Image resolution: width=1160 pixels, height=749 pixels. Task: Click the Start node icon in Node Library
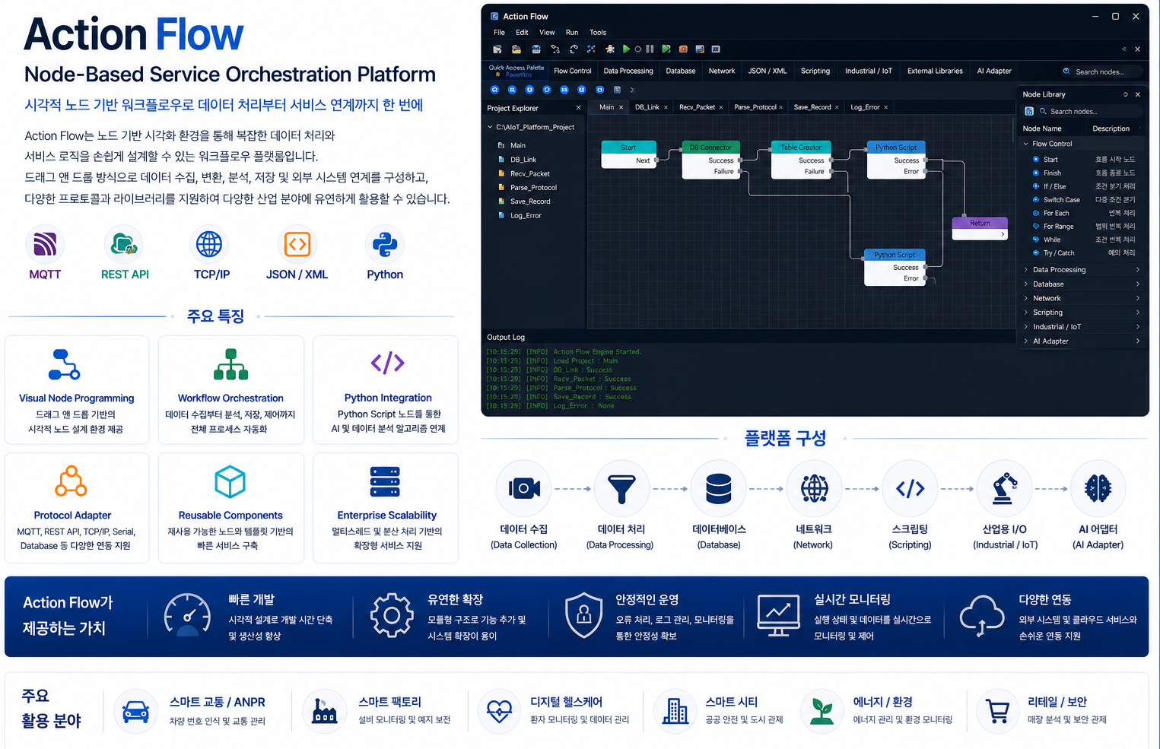[x=1036, y=160]
